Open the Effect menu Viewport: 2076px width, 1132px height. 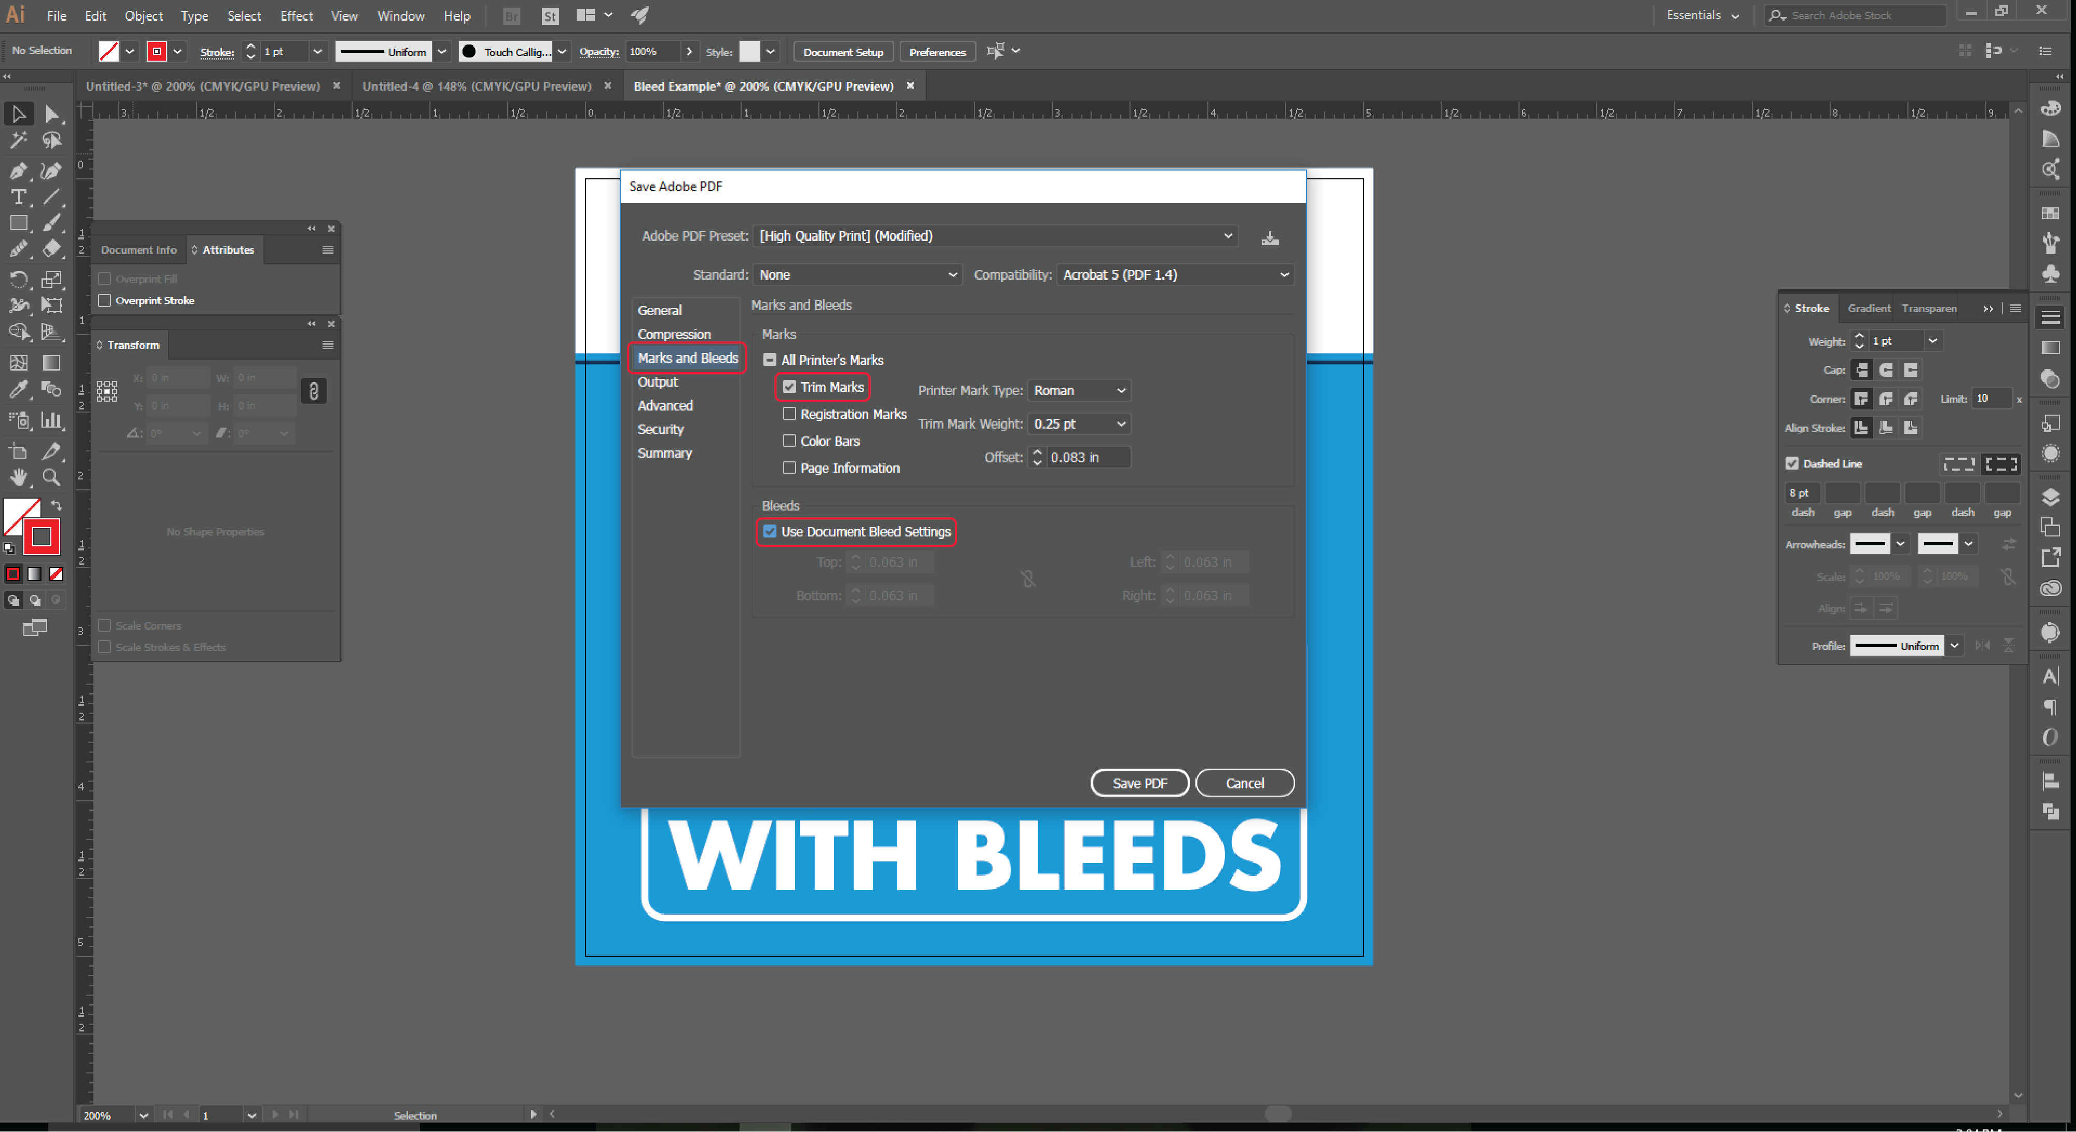point(297,16)
